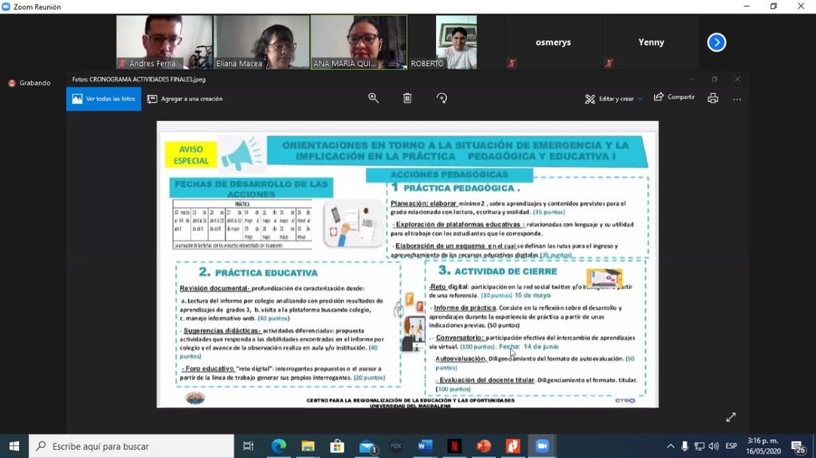Select Yenny participant tile

pyautogui.click(x=651, y=42)
